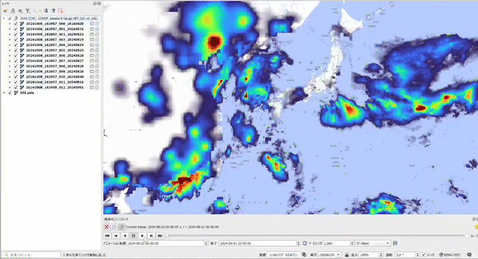Collapse the JAXA EORC GSMaP group

pyautogui.click(x=4, y=18)
